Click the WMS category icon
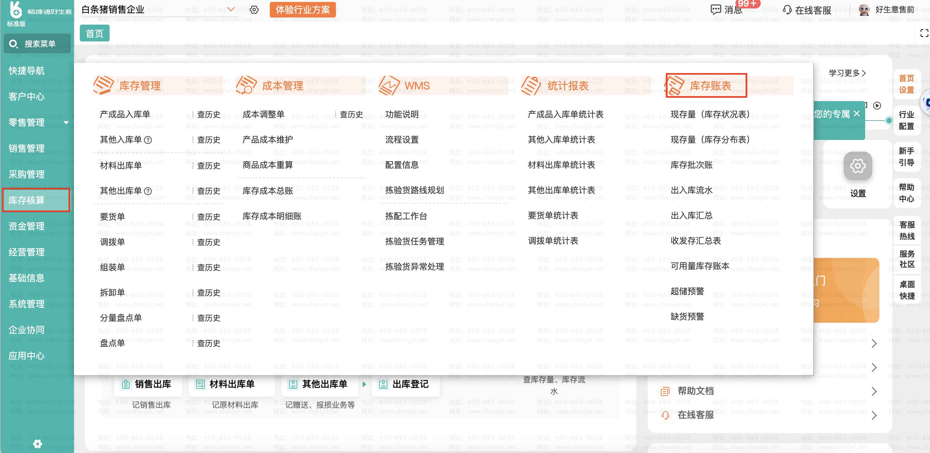The image size is (930, 453). (x=389, y=86)
